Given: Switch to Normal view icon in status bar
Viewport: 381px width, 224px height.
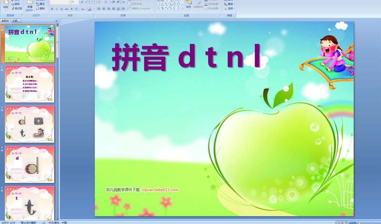Looking at the screenshot, I should (x=339, y=223).
